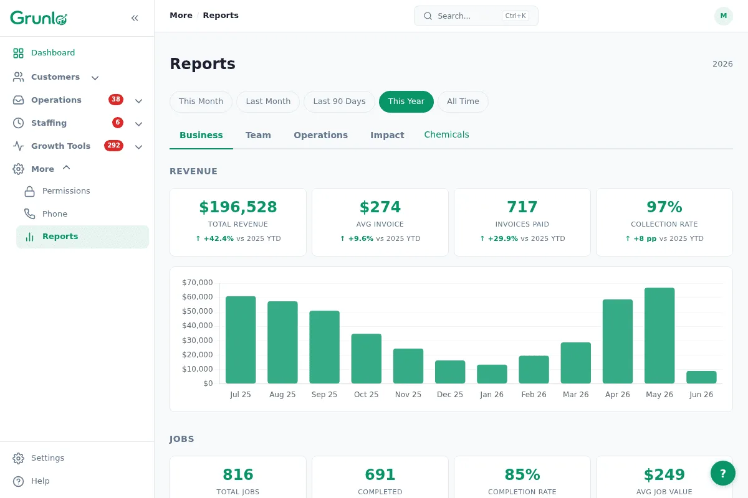Viewport: 748px width, 498px height.
Task: Click the Phone handset icon
Action: tap(29, 214)
